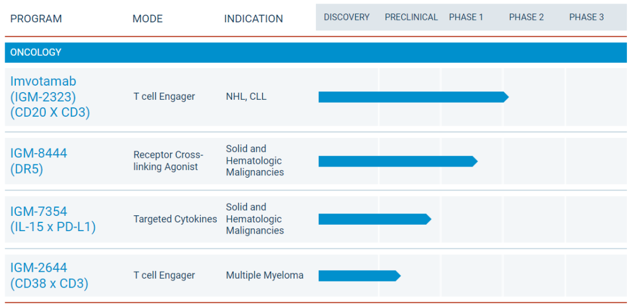The image size is (634, 308).
Task: Click the PROGRAM column heading
Action: tap(36, 19)
